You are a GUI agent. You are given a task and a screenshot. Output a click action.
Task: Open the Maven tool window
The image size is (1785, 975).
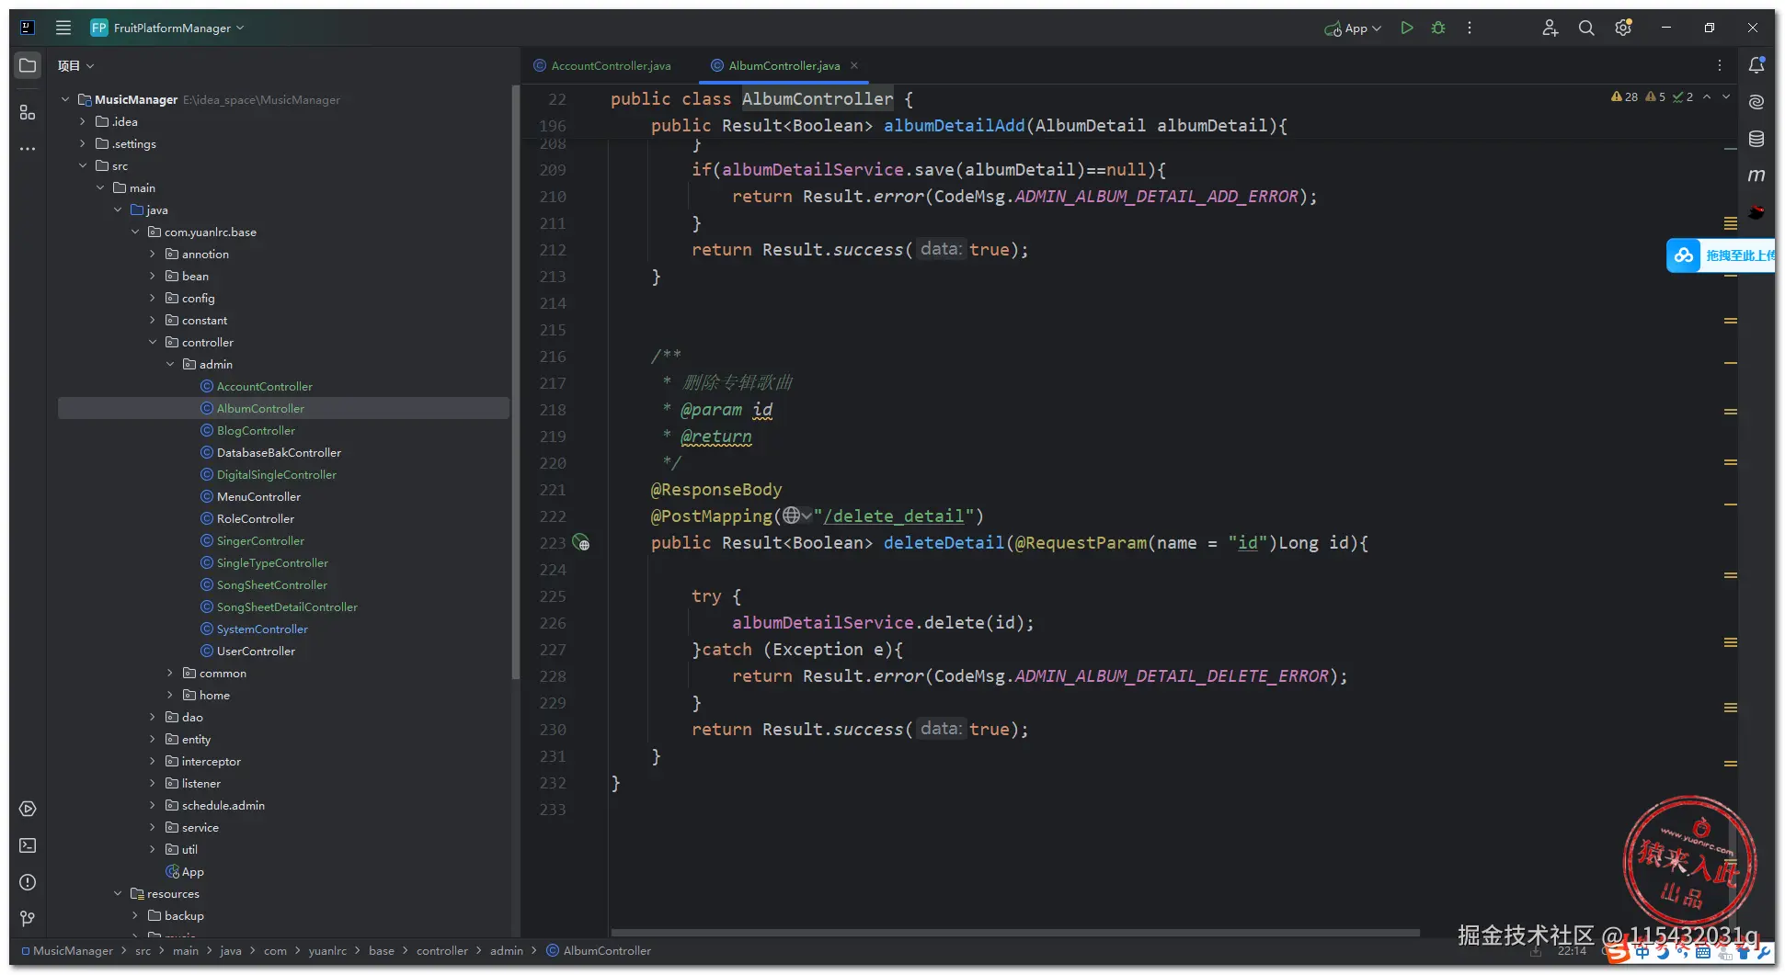1756,175
